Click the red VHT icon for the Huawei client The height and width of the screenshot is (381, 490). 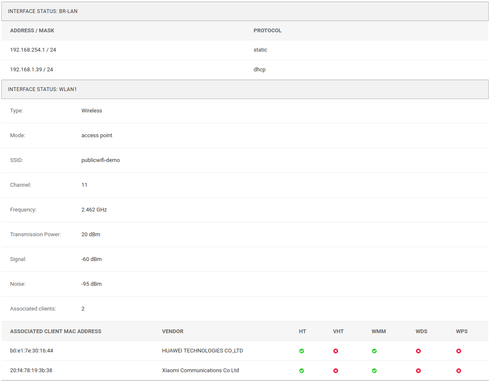coord(335,351)
